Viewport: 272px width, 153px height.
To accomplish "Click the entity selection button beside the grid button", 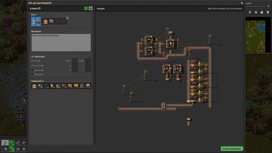I will (x=91, y=8).
